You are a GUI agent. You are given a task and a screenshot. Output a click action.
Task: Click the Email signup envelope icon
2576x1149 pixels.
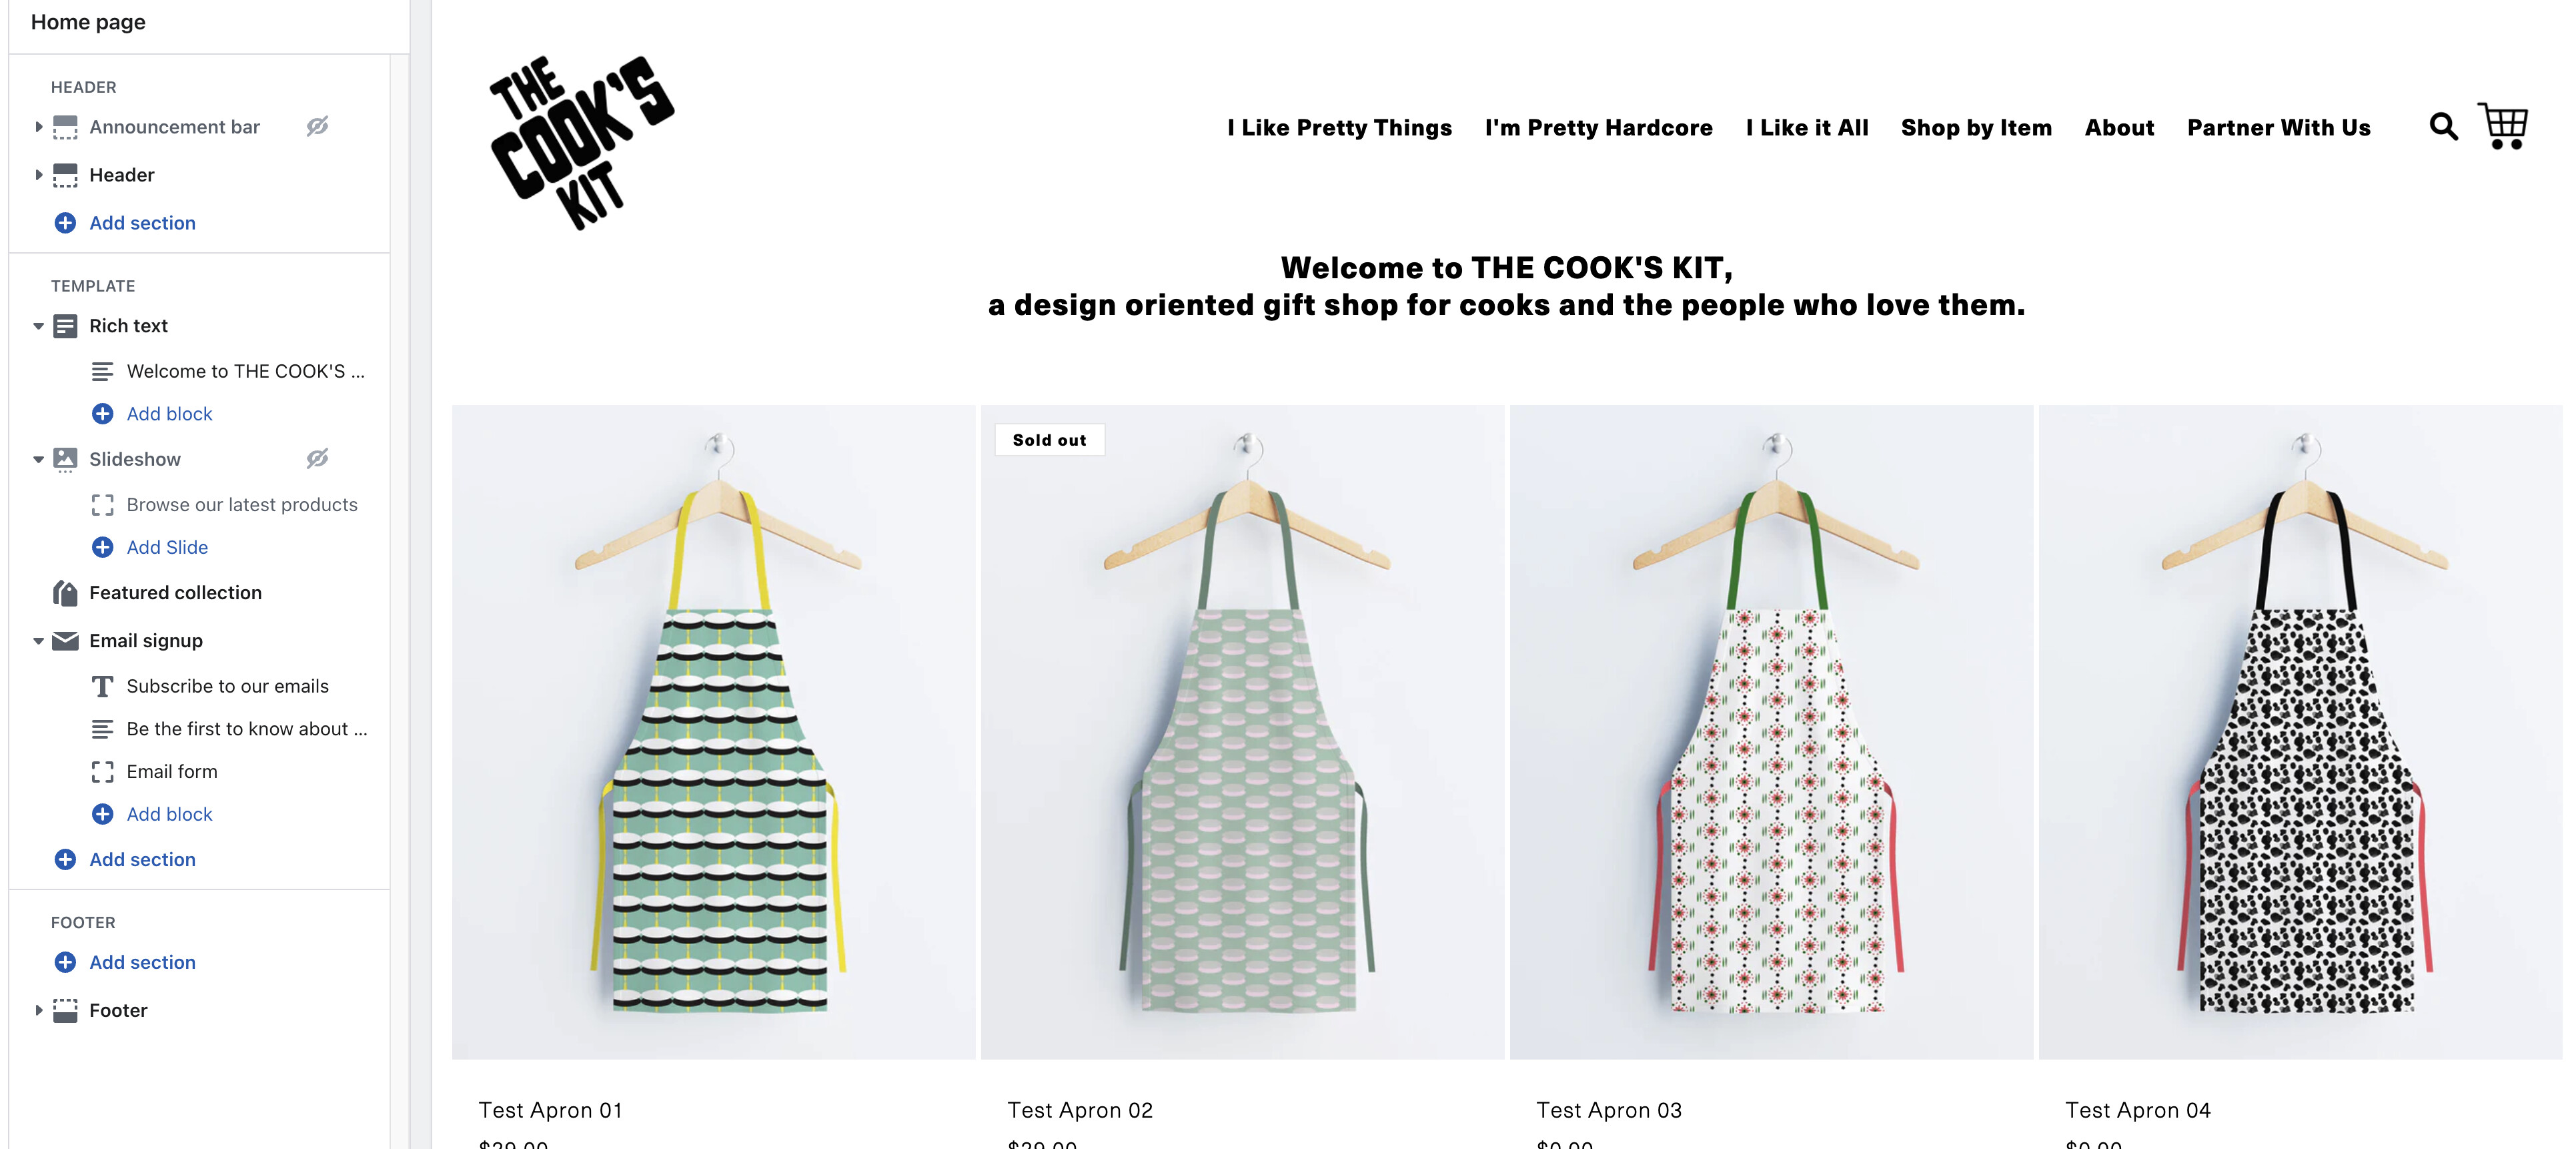[65, 641]
